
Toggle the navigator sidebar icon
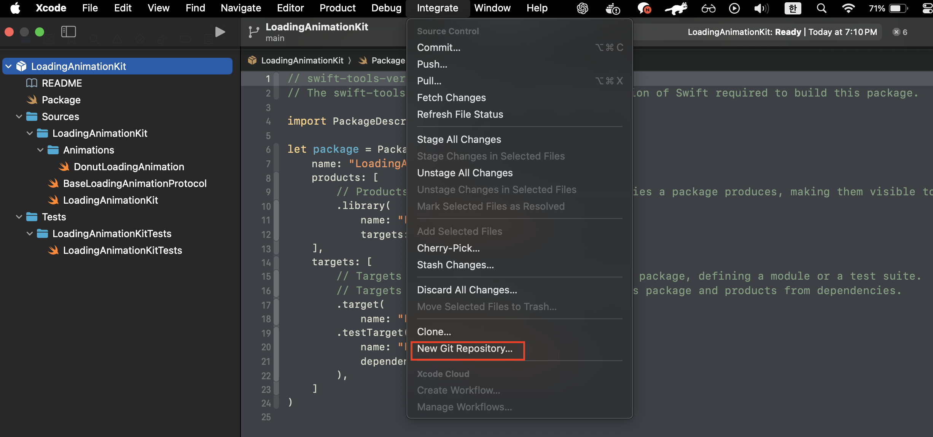[68, 32]
